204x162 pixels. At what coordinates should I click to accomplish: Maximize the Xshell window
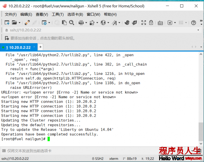pyautogui.click(x=182, y=6)
